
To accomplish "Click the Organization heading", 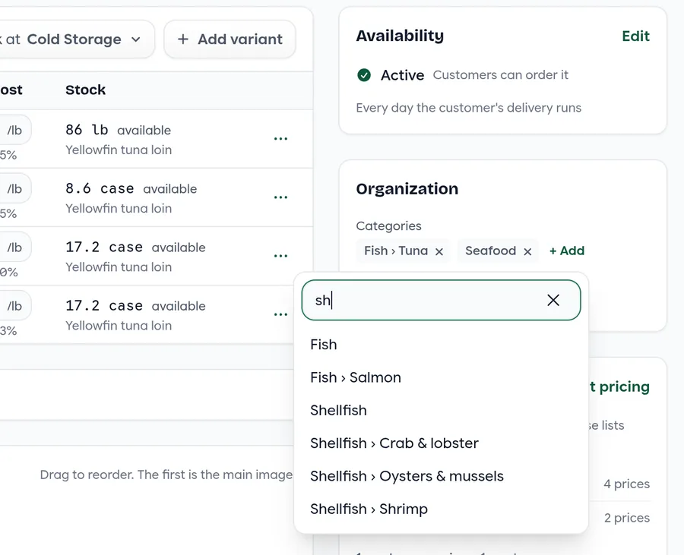I will point(407,188).
